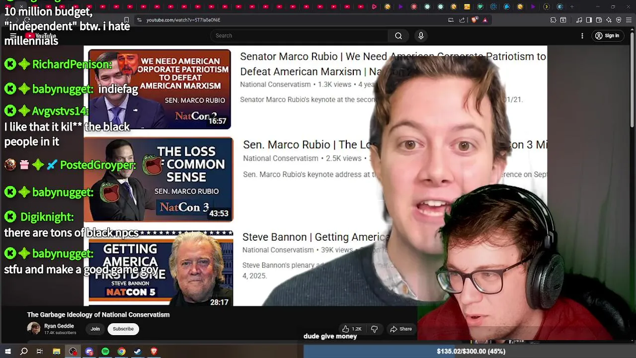This screenshot has height=358, width=636.
Task: Click the Windows taskbar search icon
Action: point(24,352)
